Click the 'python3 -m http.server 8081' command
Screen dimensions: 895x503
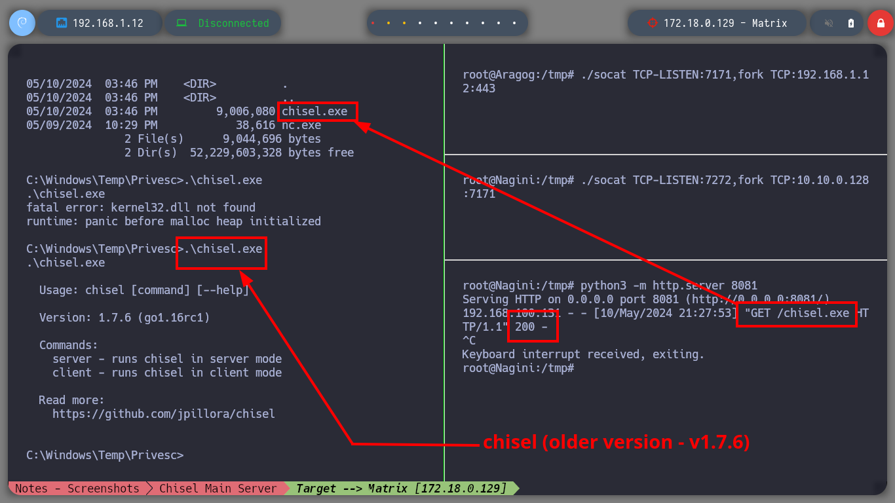coord(669,286)
